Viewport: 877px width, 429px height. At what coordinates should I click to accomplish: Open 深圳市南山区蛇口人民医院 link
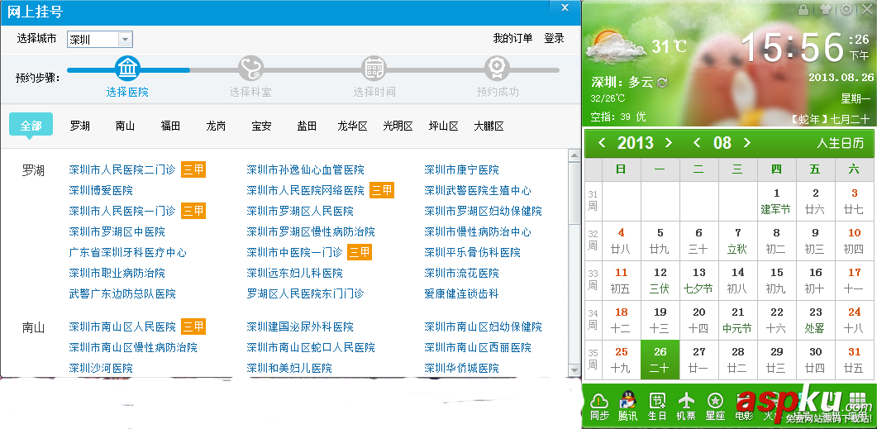[311, 347]
